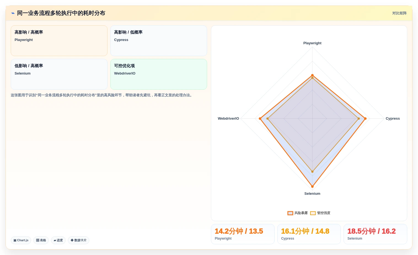
Task: Toggle the 管控强度 legend entry
Action: tap(320, 213)
